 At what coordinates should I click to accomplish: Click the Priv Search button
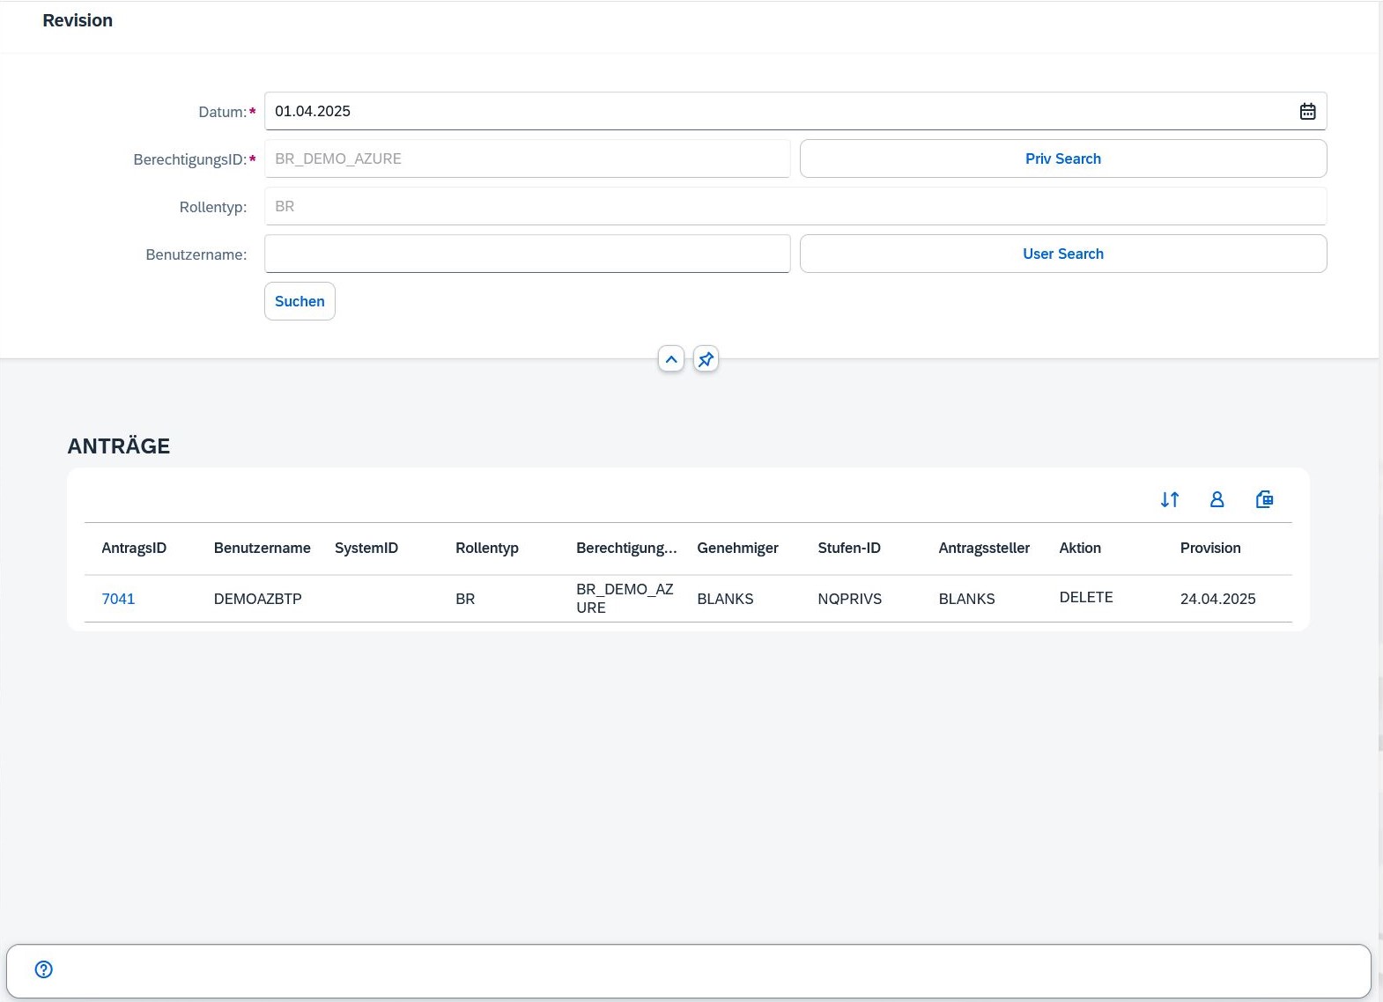point(1062,158)
